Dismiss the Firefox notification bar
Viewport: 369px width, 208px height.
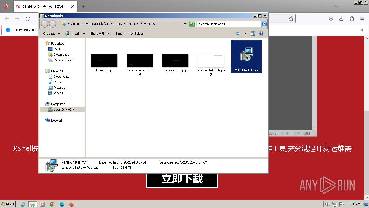click(362, 30)
